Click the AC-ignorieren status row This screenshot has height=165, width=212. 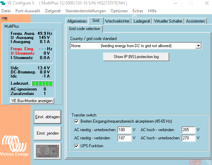point(28,89)
